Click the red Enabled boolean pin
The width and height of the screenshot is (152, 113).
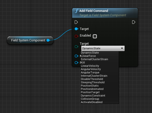click(77, 36)
